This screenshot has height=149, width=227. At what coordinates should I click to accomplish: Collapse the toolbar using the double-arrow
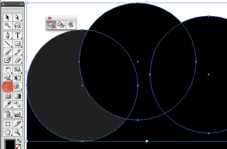point(22,4)
